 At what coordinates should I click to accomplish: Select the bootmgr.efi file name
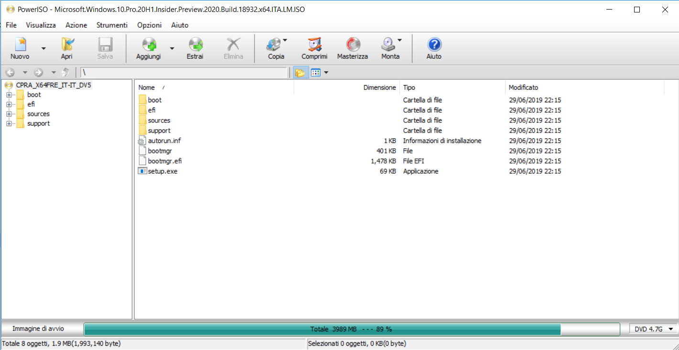tap(165, 161)
